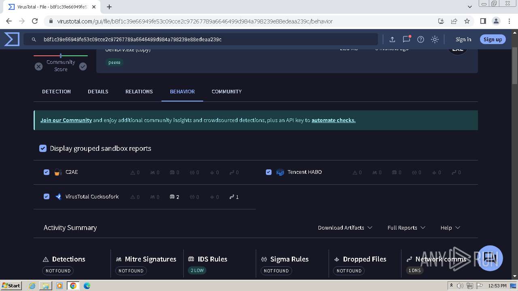Click the Mitre Signatures icon

coord(119,259)
